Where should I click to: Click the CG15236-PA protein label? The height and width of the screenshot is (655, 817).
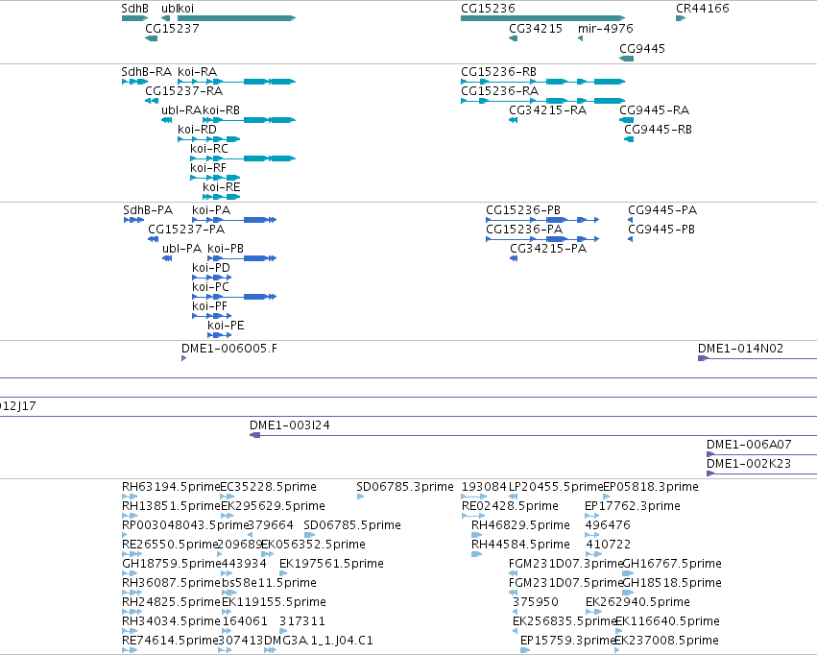click(524, 230)
